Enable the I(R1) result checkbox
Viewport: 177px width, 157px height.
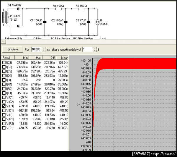tap(4, 84)
